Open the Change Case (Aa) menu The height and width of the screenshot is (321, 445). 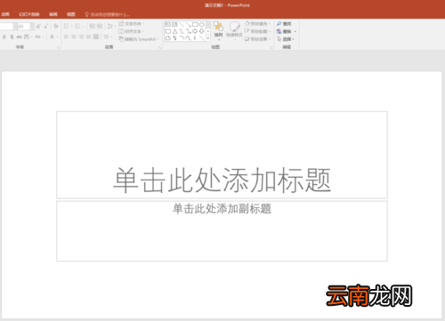pyautogui.click(x=39, y=36)
